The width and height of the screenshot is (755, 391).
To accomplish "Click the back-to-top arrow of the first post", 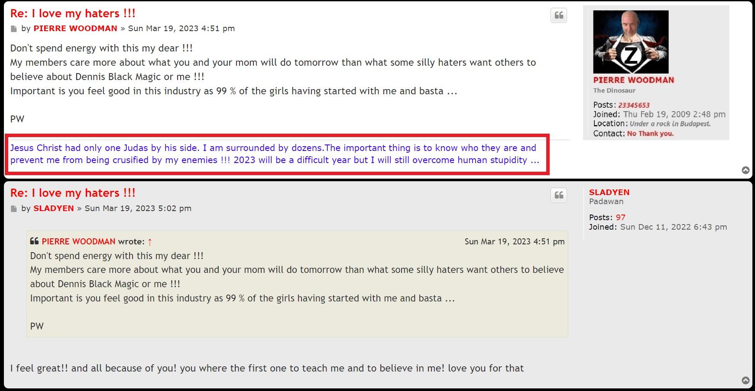I will point(745,170).
